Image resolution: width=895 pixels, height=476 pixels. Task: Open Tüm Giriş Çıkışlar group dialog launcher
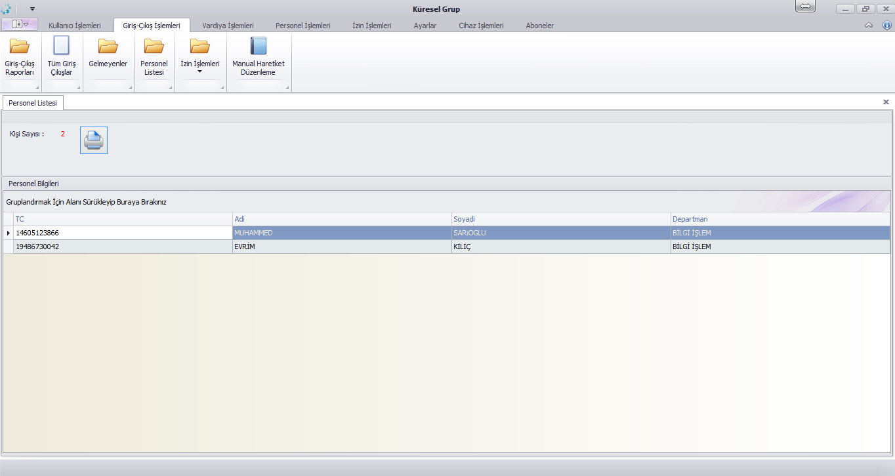click(78, 88)
